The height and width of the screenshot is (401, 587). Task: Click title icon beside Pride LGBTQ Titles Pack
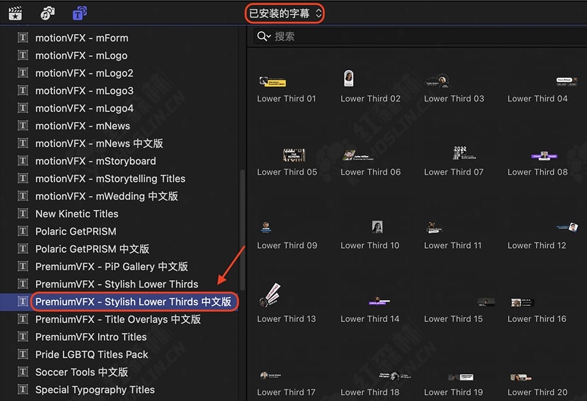[23, 354]
